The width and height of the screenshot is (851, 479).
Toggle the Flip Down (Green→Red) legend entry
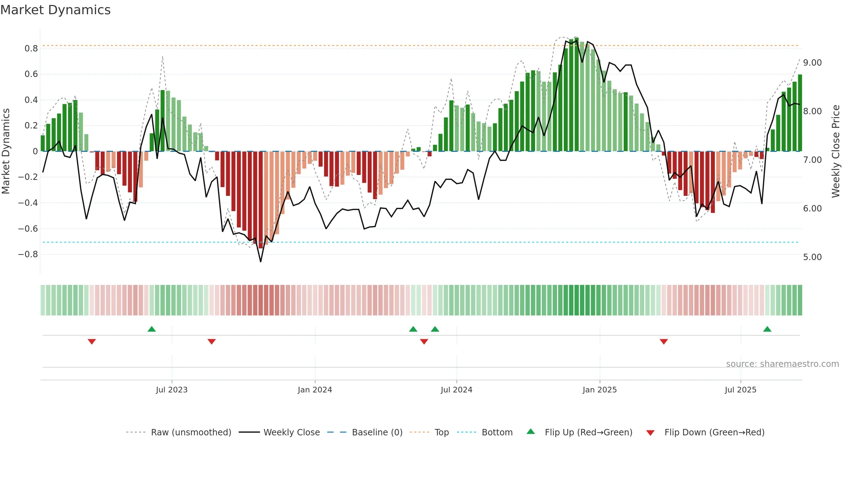[705, 432]
